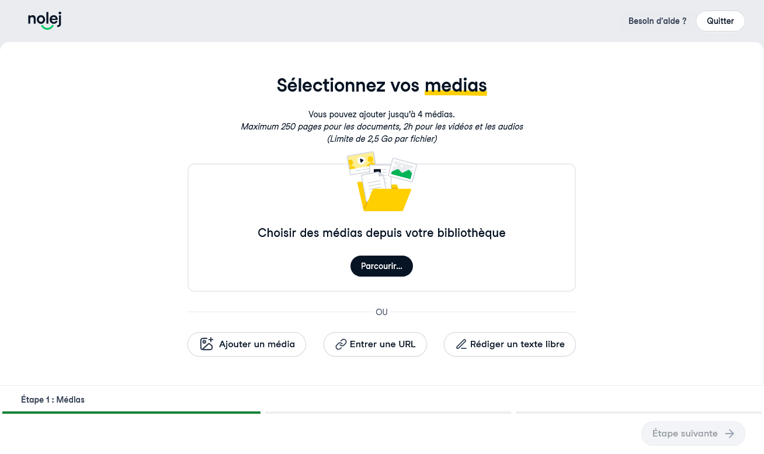The image size is (764, 454).
Task: Click the pencil icon beside Rédiger un texte libre
Action: click(x=461, y=344)
